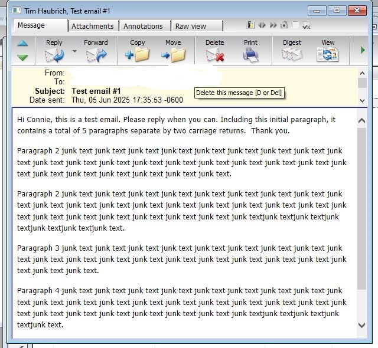Switch to the Attachments tab

click(92, 26)
